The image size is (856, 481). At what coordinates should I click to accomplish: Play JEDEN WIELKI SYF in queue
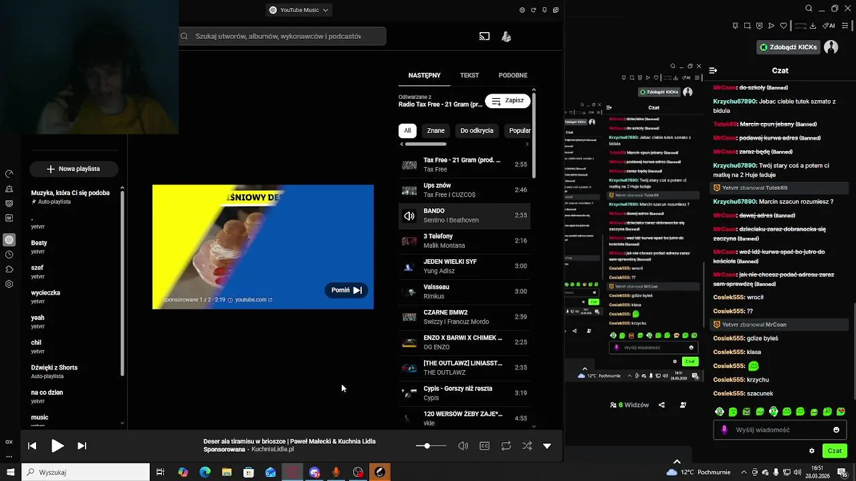coord(465,267)
